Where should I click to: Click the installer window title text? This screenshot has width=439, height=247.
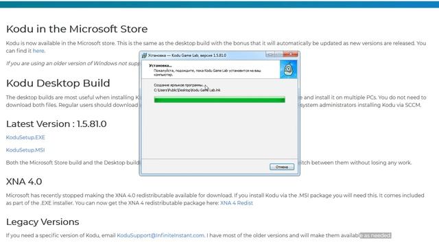pyautogui.click(x=187, y=56)
